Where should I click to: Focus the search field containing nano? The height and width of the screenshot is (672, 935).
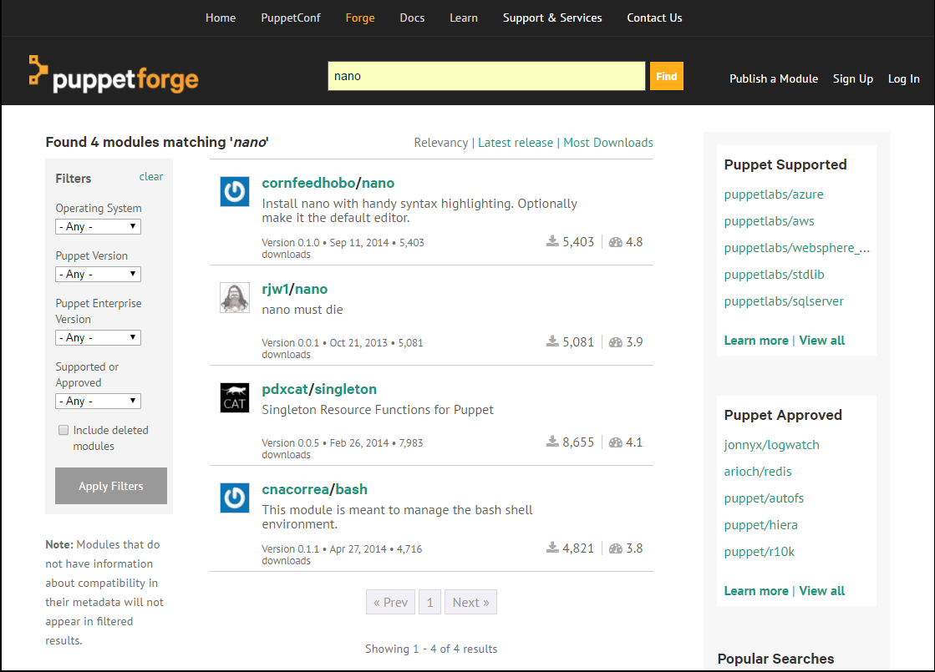(x=486, y=76)
